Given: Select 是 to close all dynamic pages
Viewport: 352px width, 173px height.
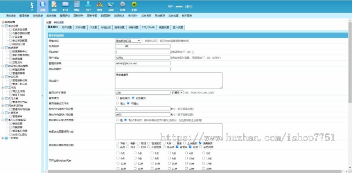Looking at the screenshot, I should [x=117, y=120].
